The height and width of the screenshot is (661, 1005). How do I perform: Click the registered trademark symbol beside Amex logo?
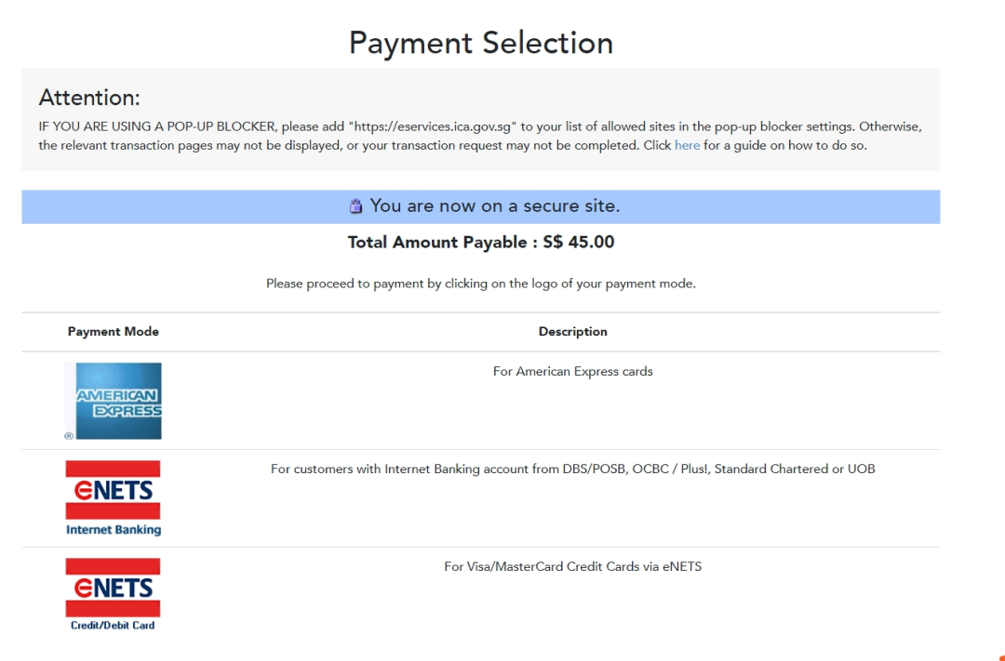click(69, 435)
